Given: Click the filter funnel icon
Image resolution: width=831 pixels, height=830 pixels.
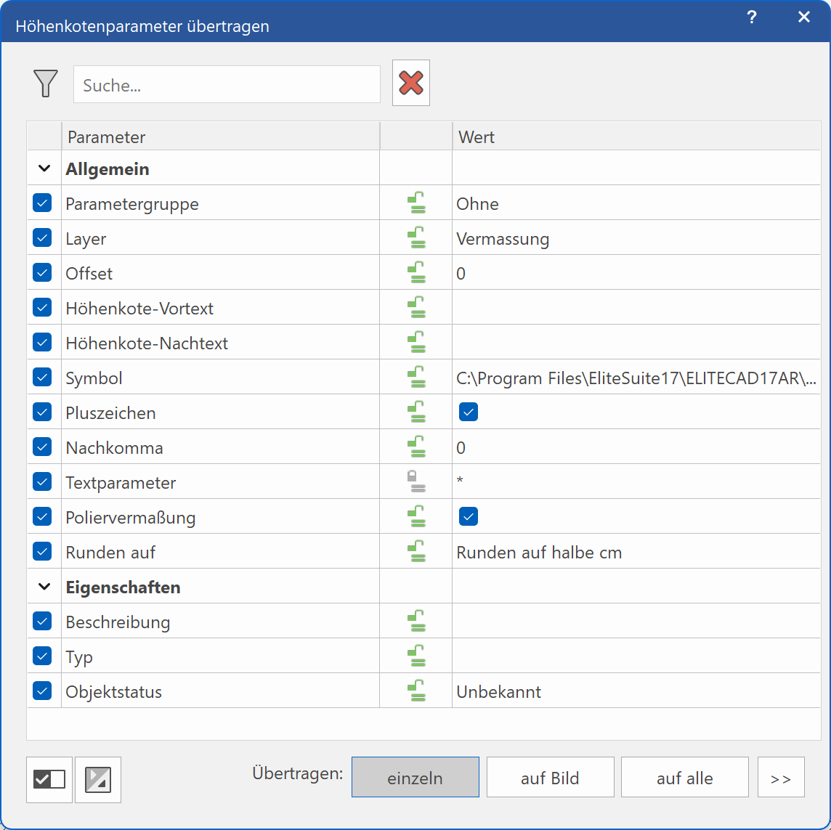Looking at the screenshot, I should click(45, 84).
